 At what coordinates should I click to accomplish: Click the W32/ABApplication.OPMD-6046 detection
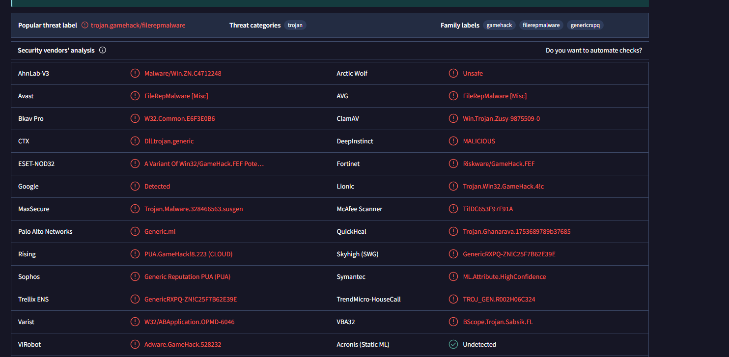(x=190, y=322)
